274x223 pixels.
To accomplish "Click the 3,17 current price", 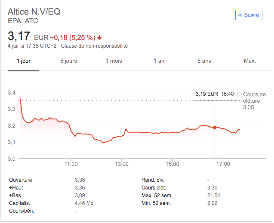I will pyautogui.click(x=19, y=36).
